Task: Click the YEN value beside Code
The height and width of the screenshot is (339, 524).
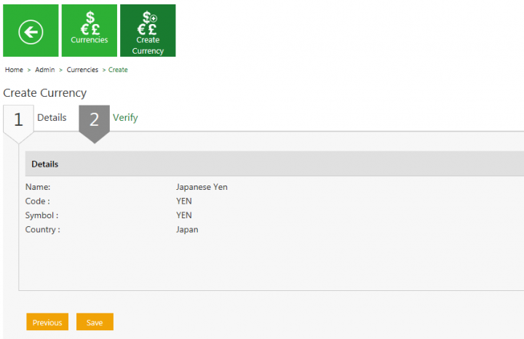Action: tap(184, 202)
